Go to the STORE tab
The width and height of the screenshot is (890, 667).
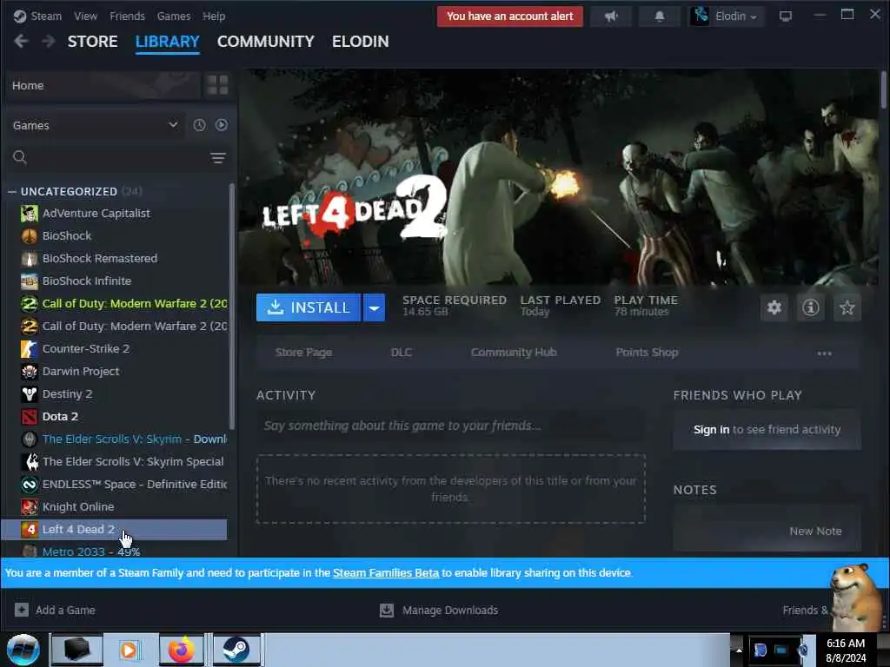(92, 42)
